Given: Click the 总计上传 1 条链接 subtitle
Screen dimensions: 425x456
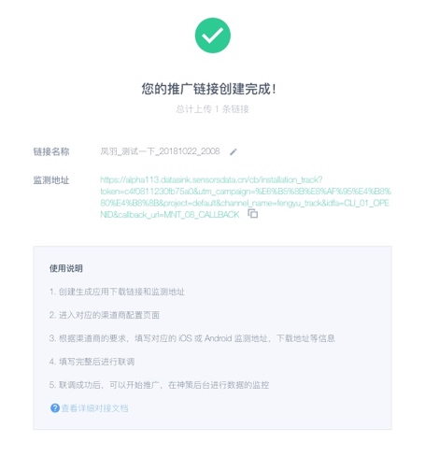Looking at the screenshot, I should pos(212,109).
